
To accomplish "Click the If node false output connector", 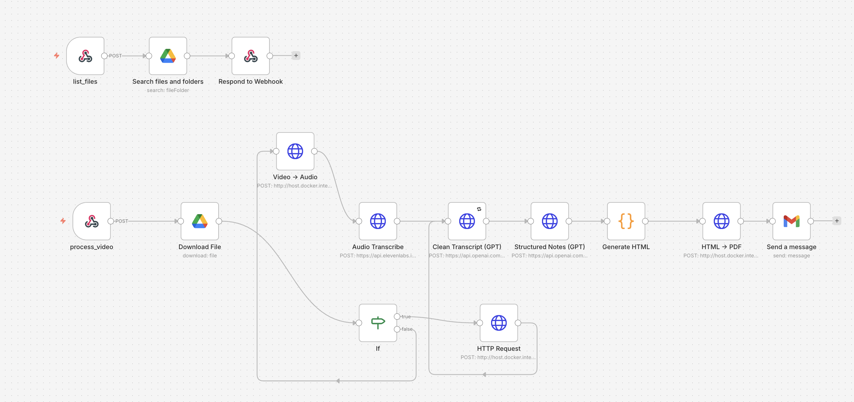I will [397, 329].
